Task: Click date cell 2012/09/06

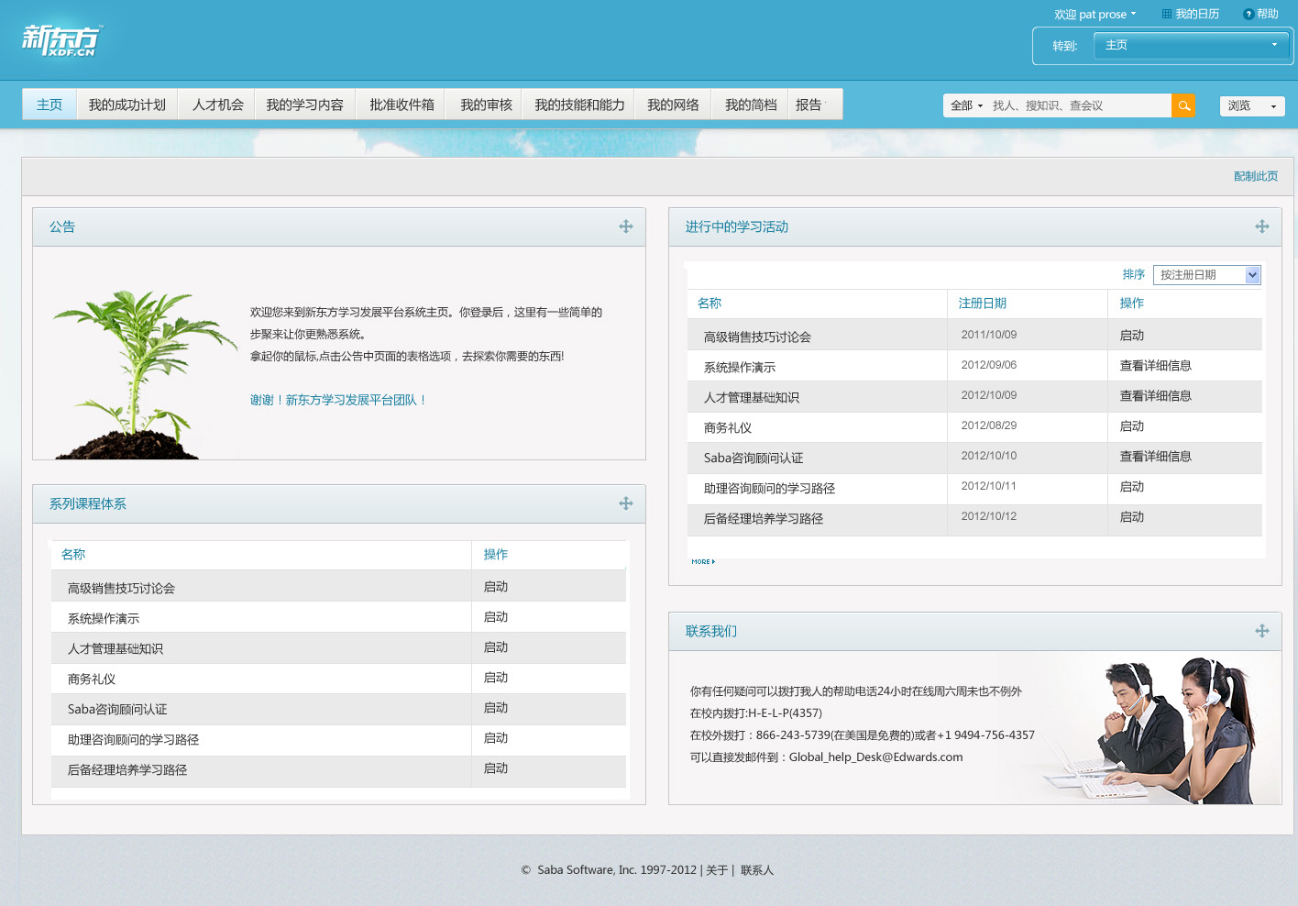Action: 989,365
